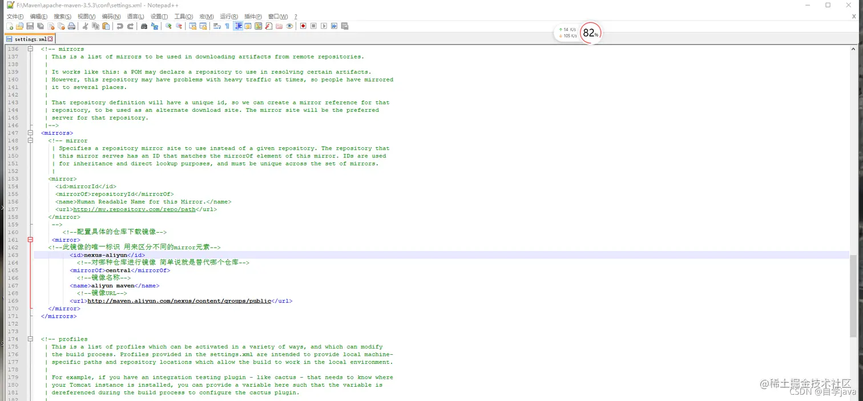Close the settings.xml tab with red X
The image size is (863, 401).
(x=50, y=39)
